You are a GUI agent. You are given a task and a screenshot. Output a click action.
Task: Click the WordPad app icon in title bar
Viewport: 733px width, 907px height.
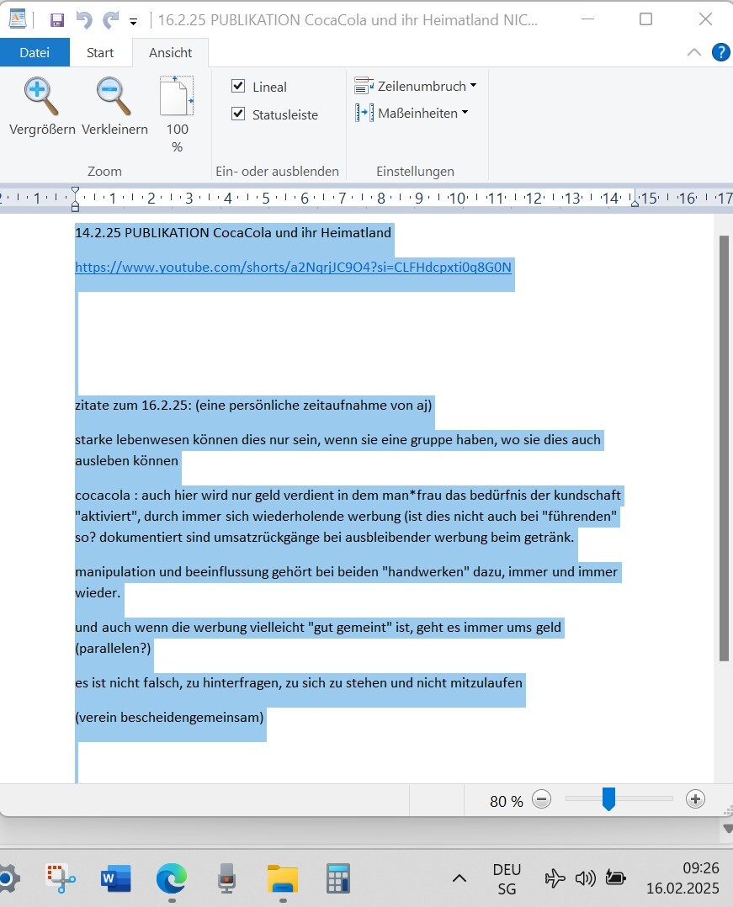(18, 19)
